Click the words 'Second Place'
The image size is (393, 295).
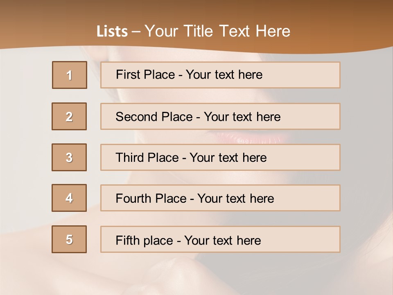tap(154, 117)
